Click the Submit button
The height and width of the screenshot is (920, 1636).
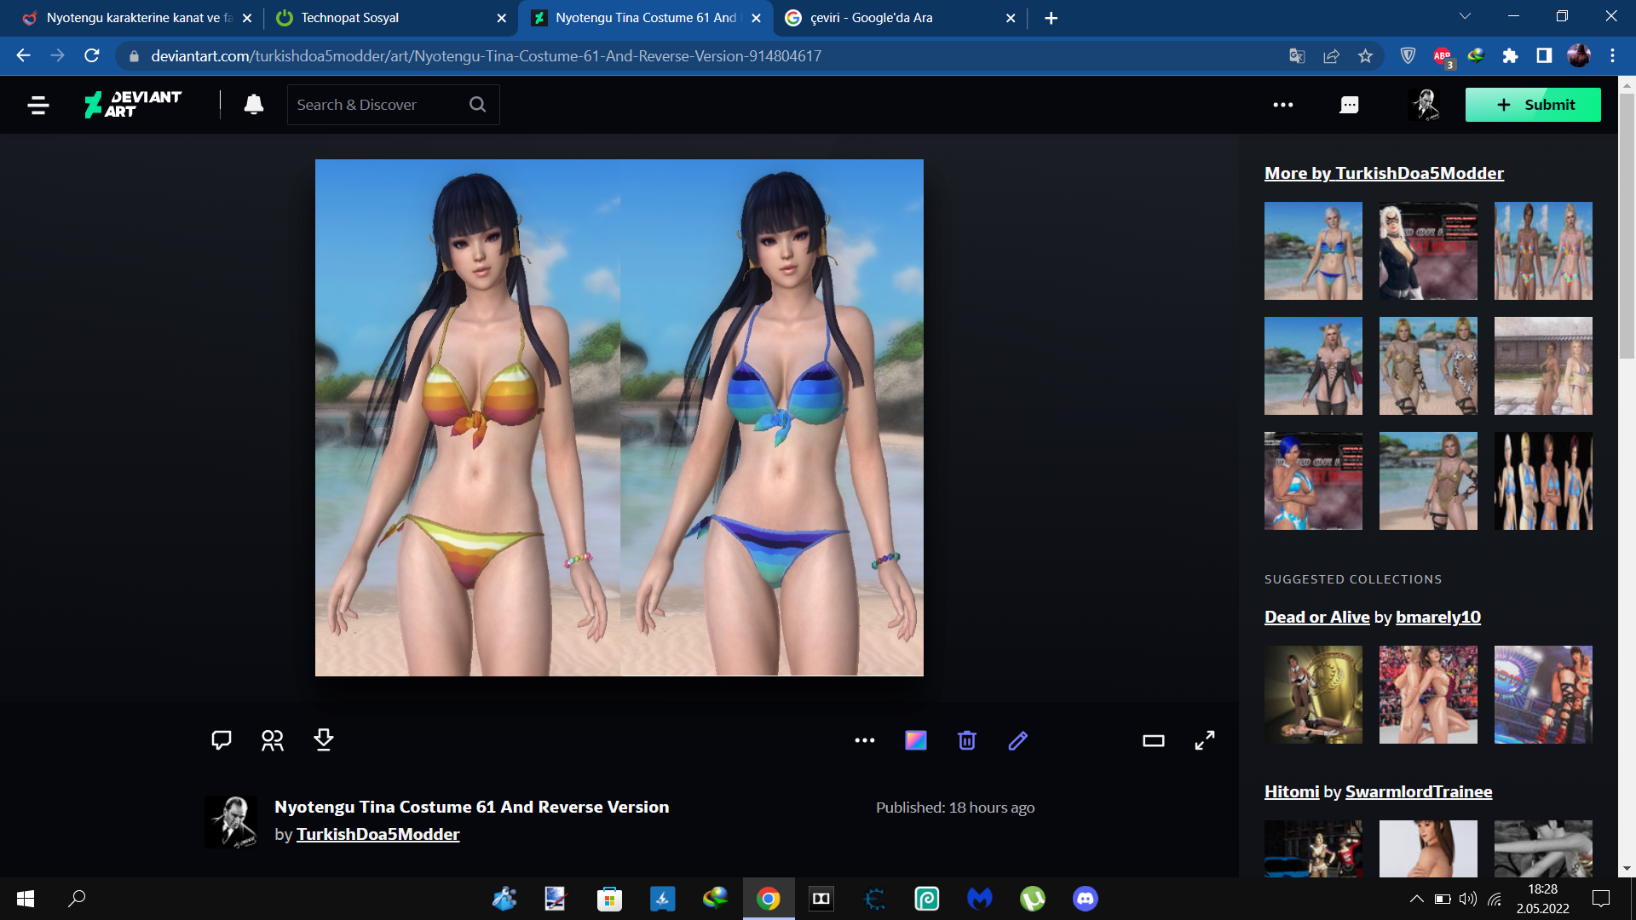[x=1532, y=105]
